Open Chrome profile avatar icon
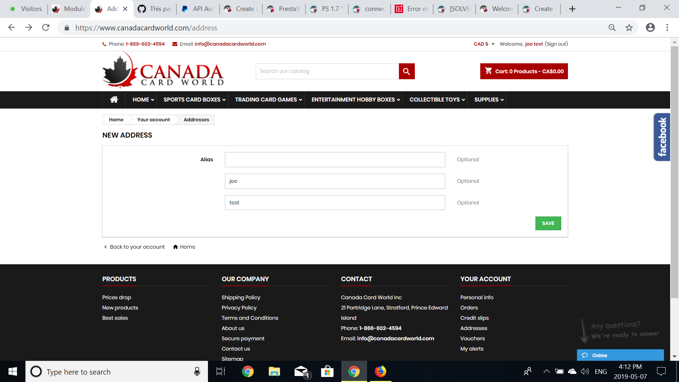The image size is (679, 382). (650, 28)
